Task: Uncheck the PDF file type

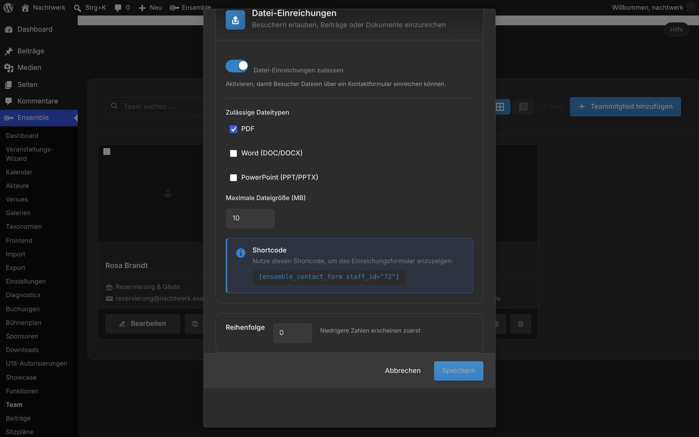Action: (x=233, y=129)
